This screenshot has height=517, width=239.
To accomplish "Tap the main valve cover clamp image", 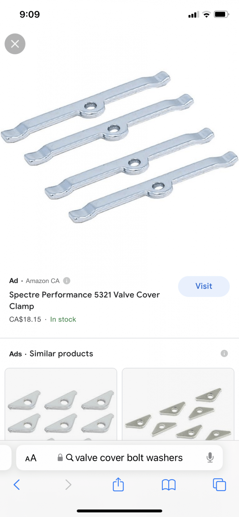I will pyautogui.click(x=119, y=147).
